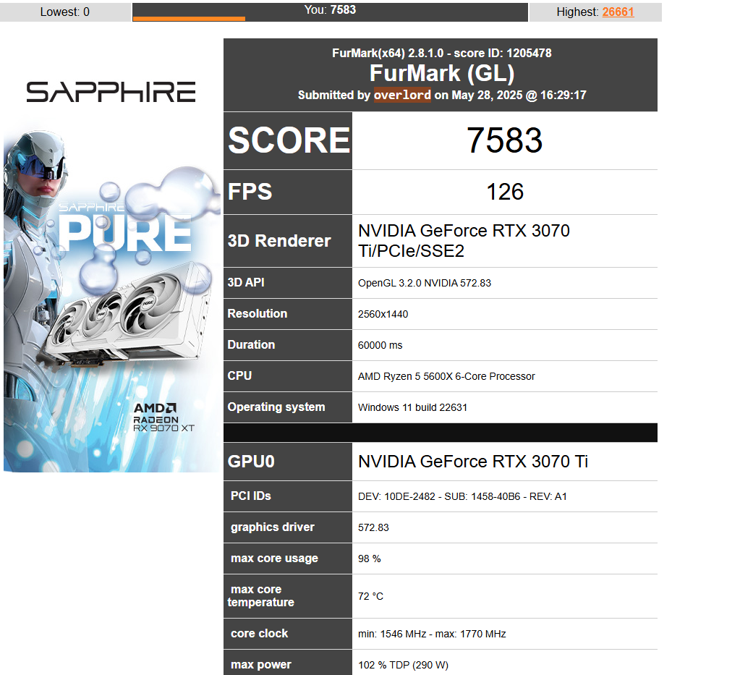Screen dimensions: 740x675
Task: Select the 3D Renderer value RTX 3070 Ti/PCIe/SSE2
Action: point(464,241)
